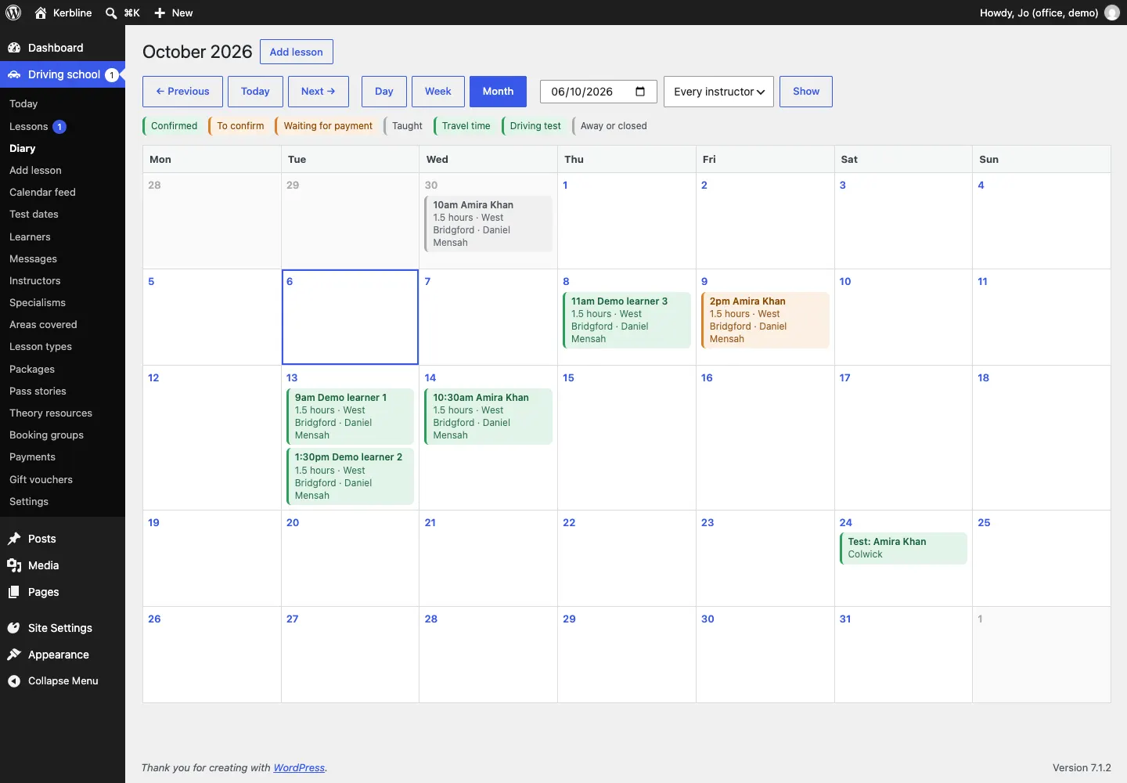Viewport: 1127px width, 783px height.
Task: Click the Media icon
Action: [x=14, y=565]
